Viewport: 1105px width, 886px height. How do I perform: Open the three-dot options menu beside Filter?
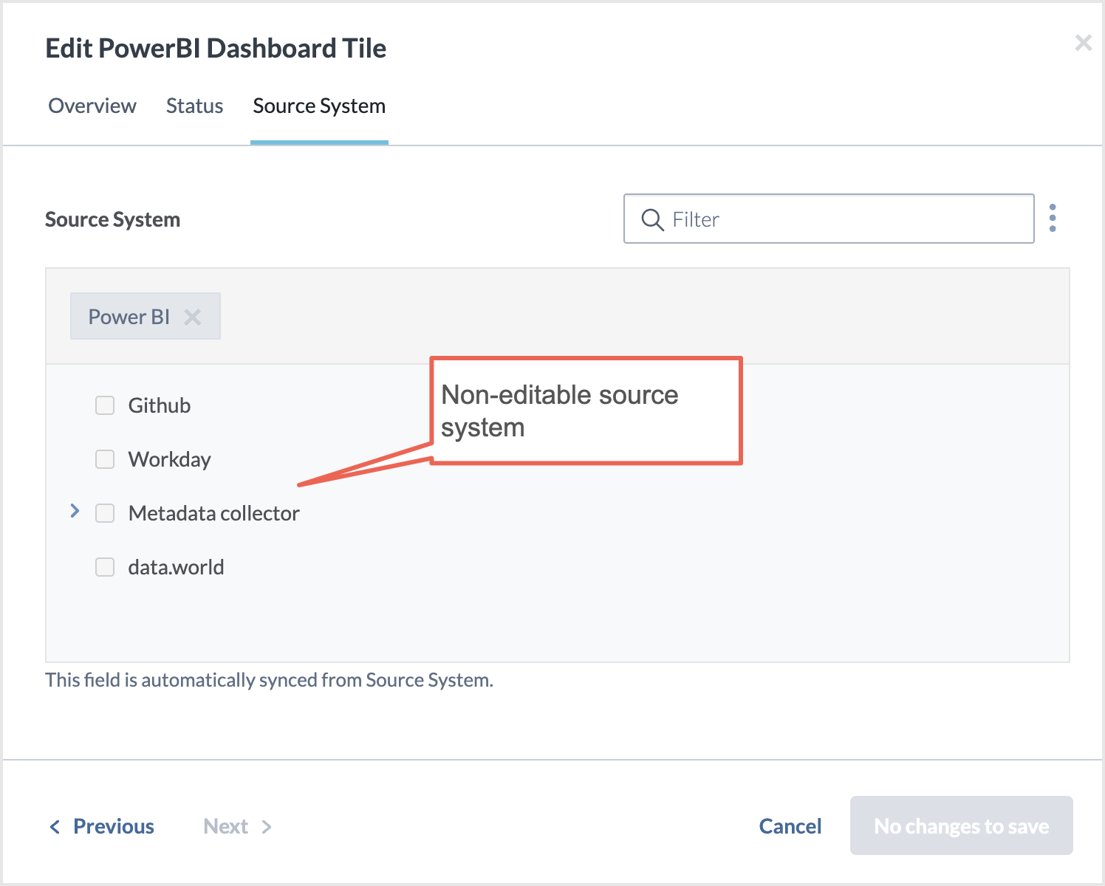pyautogui.click(x=1053, y=218)
